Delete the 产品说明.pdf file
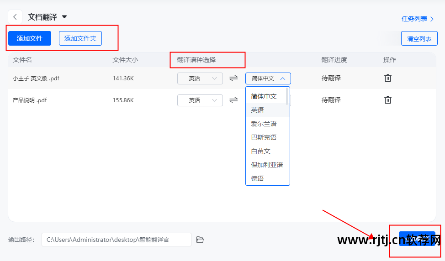The width and height of the screenshot is (445, 261). coord(388,100)
